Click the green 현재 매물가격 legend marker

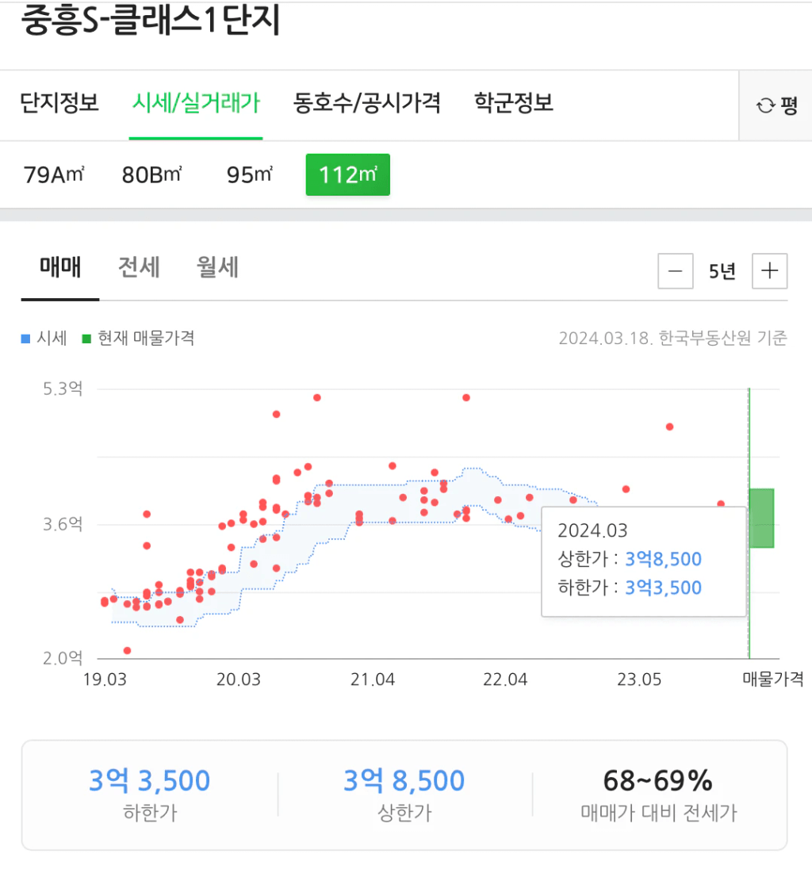click(x=86, y=339)
